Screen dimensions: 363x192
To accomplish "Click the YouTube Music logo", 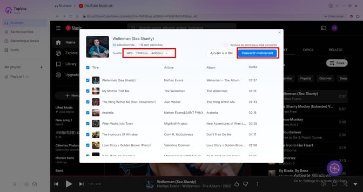I will coord(74,28).
